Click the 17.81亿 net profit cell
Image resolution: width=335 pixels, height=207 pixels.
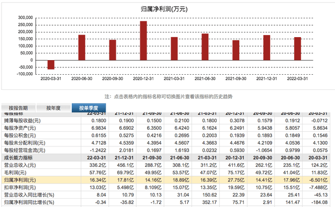(x=126, y=180)
